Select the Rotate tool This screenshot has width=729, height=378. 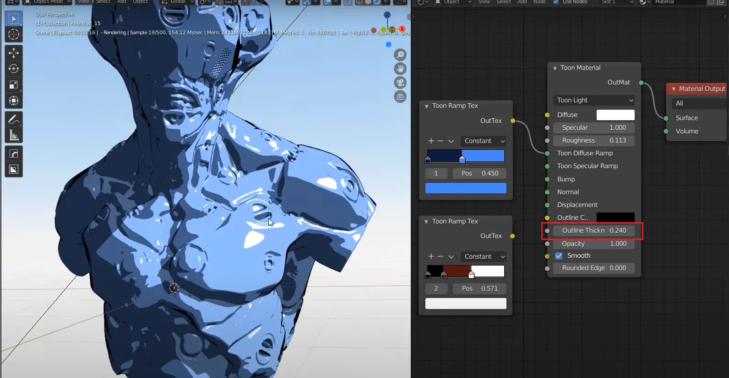13,69
